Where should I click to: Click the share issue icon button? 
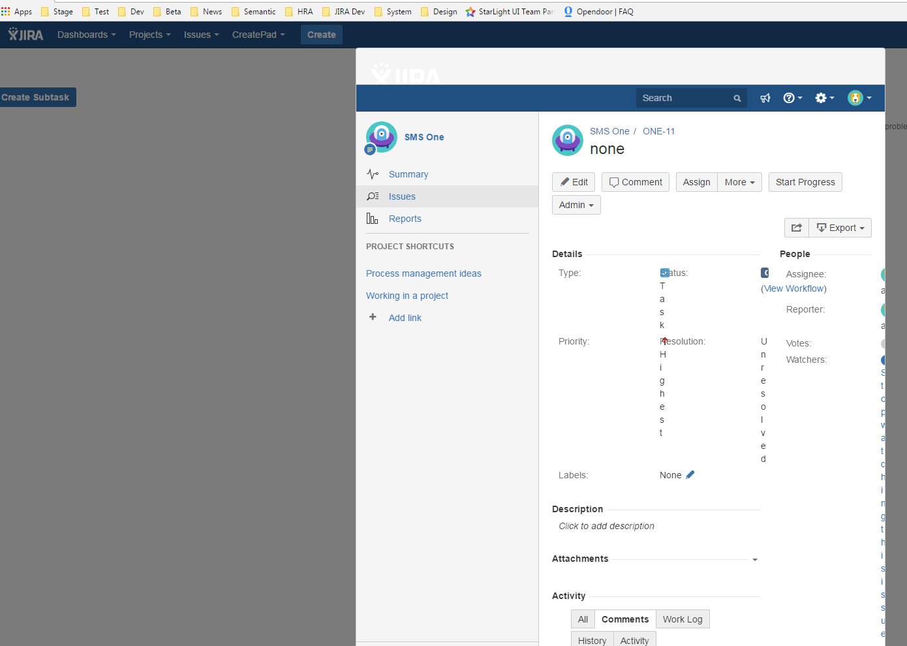pos(797,228)
